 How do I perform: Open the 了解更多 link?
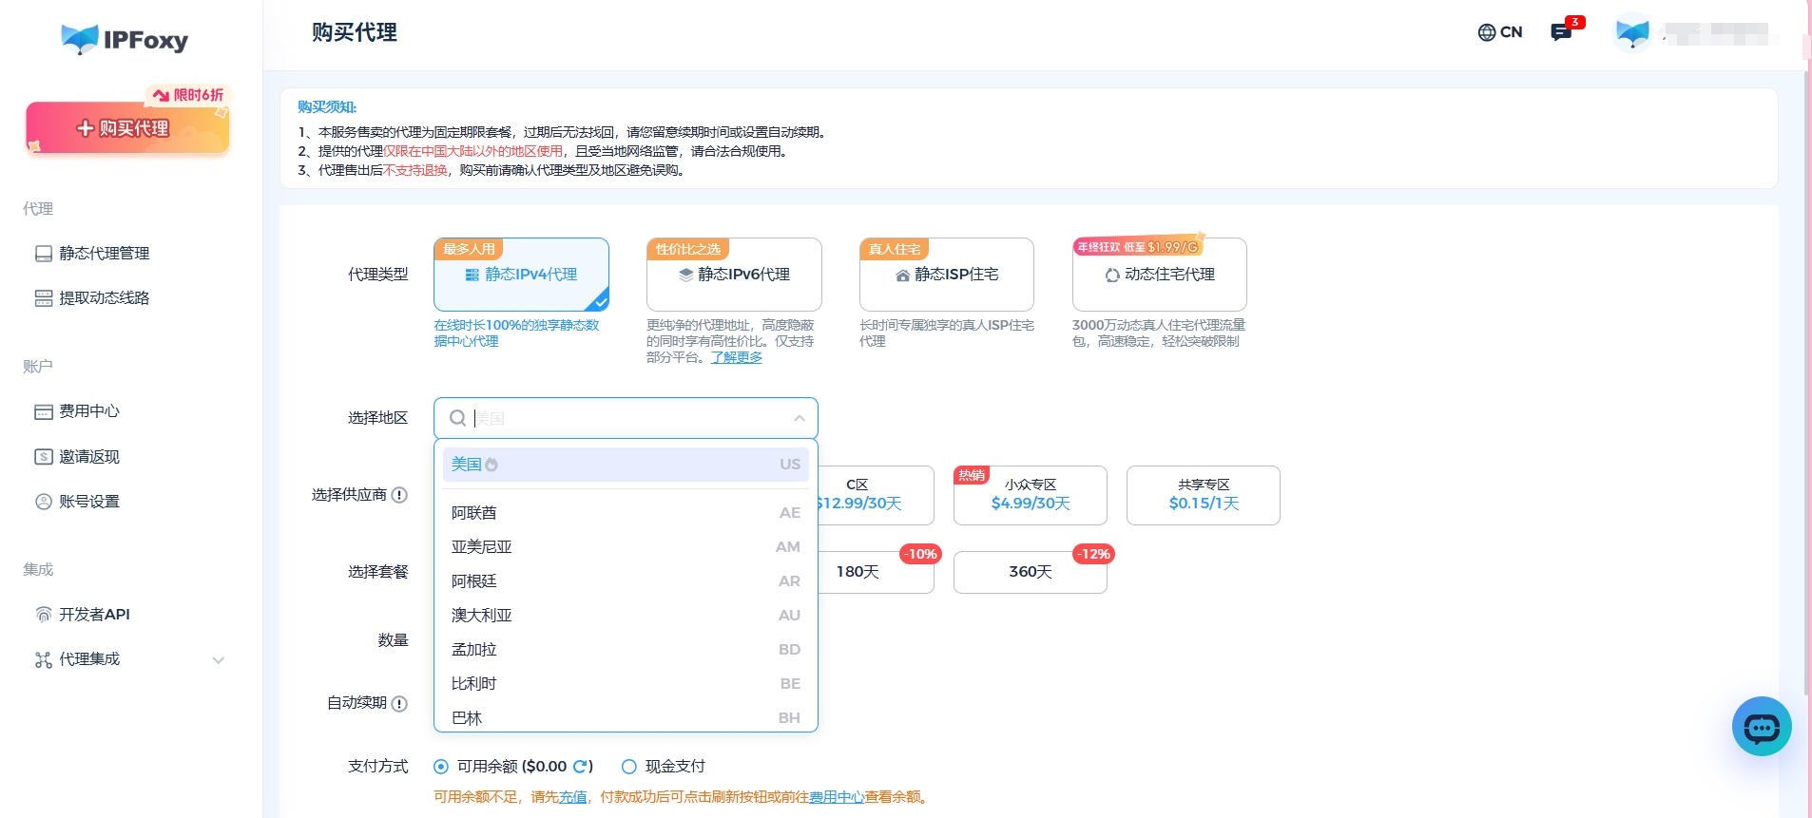click(x=737, y=358)
